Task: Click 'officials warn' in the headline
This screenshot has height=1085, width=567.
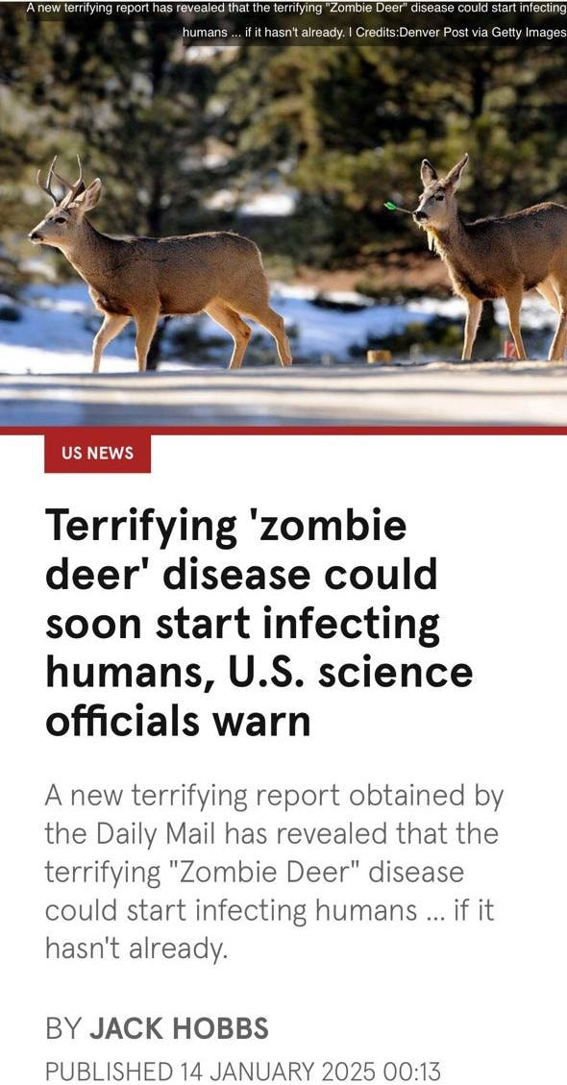Action: click(178, 721)
